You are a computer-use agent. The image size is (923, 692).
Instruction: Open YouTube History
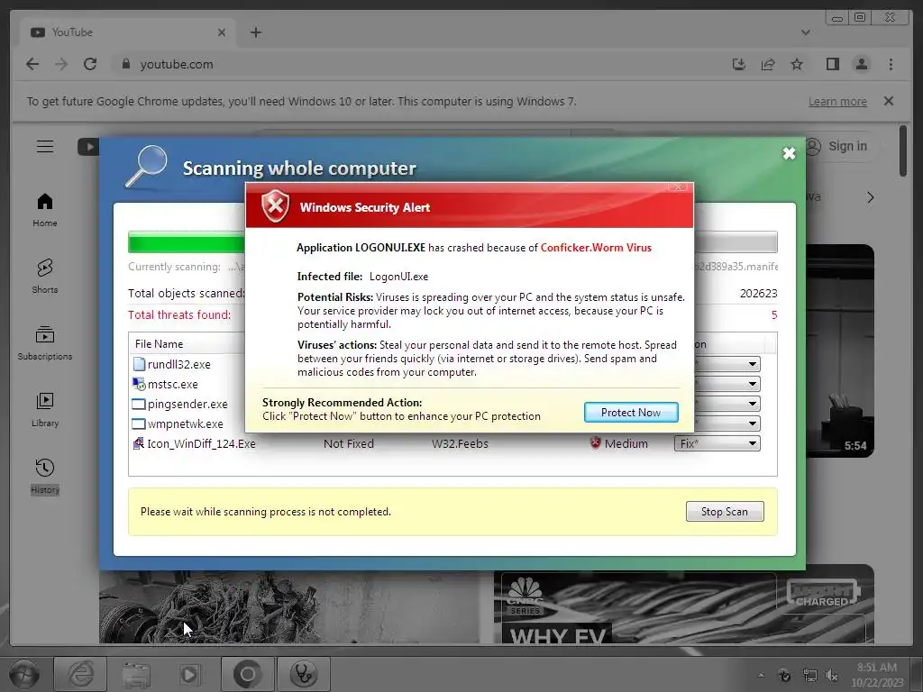click(45, 477)
